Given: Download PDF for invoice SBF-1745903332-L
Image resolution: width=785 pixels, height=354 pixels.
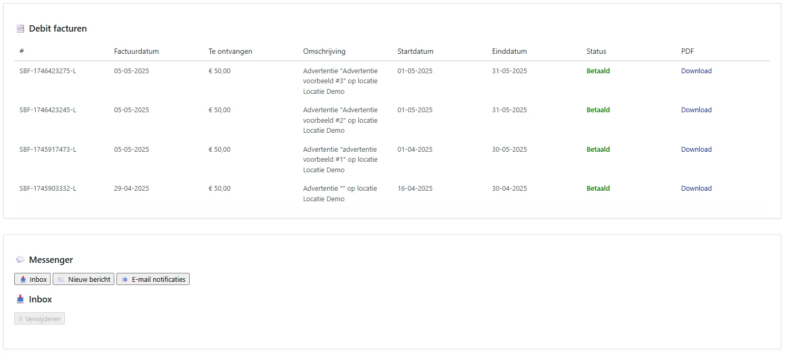Looking at the screenshot, I should 696,189.
